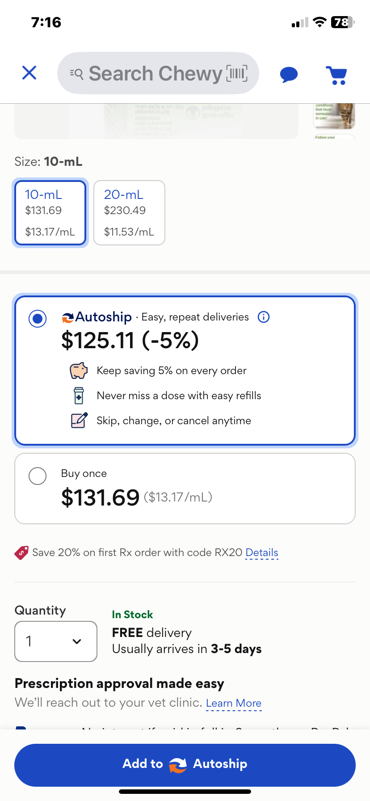Viewport: 370px width, 801px height.
Task: Open the Quantity dropdown
Action: [56, 641]
